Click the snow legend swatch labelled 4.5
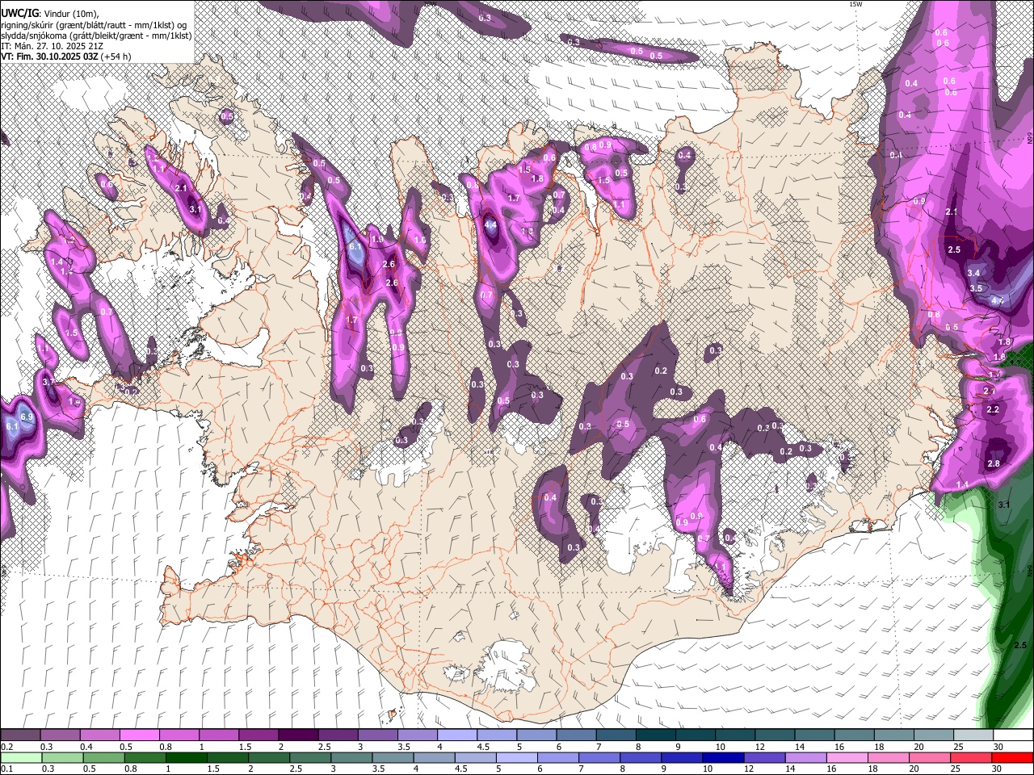The width and height of the screenshot is (1034, 775). [x=496, y=735]
